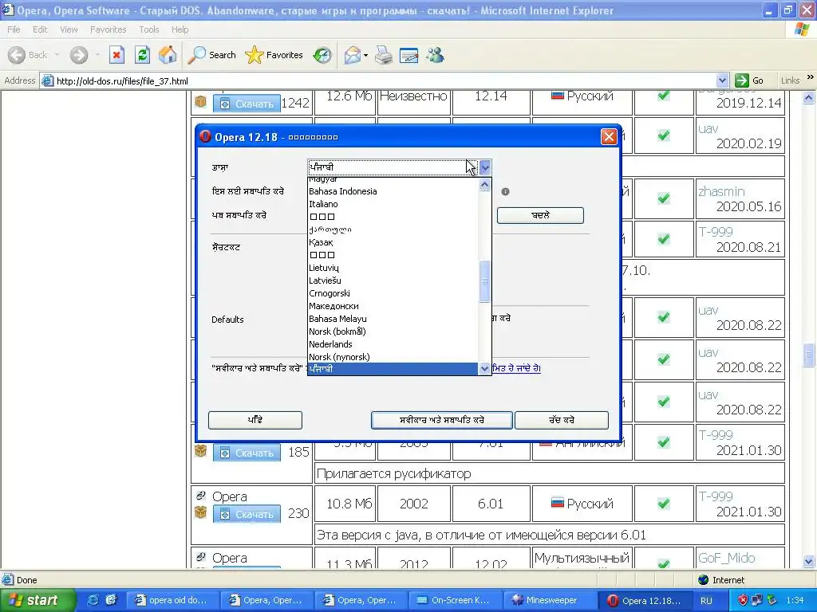Select highlighted ਪੰਜਾਬੀ entry in list
Viewport: 817px width, 612px height.
click(x=393, y=368)
